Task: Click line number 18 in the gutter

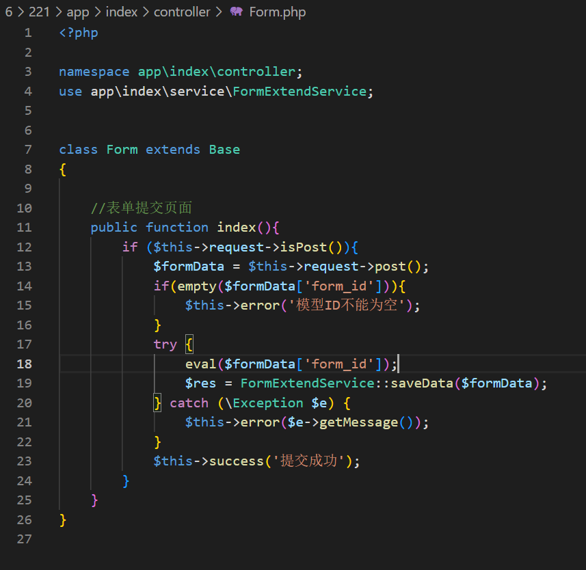Action: [25, 364]
